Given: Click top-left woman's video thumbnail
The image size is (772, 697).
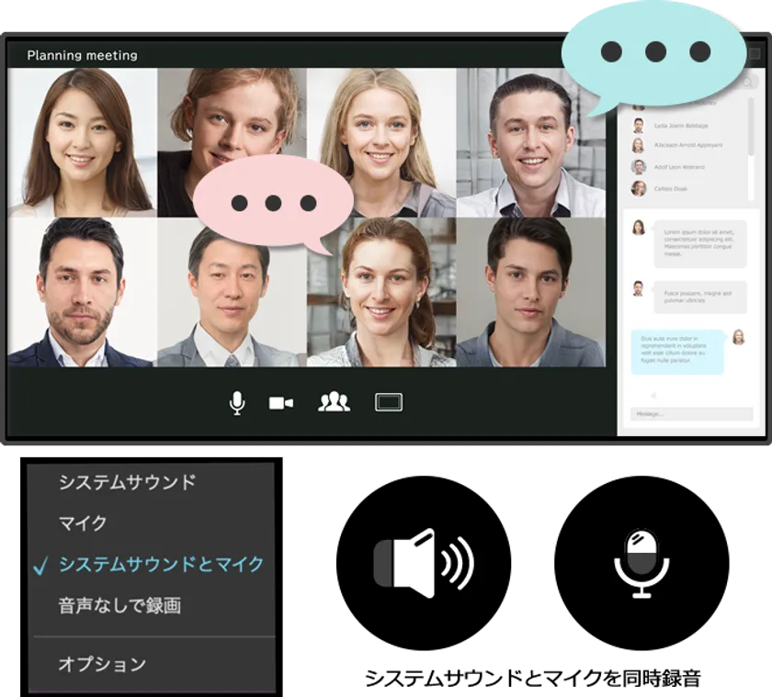Looking at the screenshot, I should (x=83, y=142).
